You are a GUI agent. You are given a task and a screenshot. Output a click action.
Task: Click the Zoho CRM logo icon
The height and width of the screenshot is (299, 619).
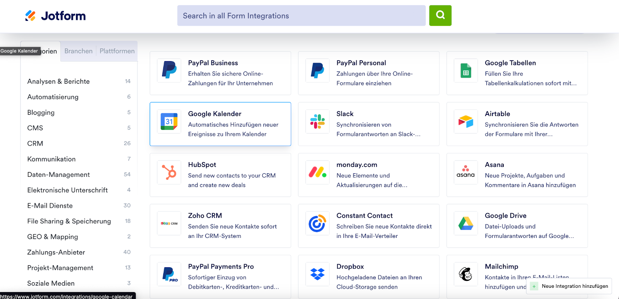[169, 223]
